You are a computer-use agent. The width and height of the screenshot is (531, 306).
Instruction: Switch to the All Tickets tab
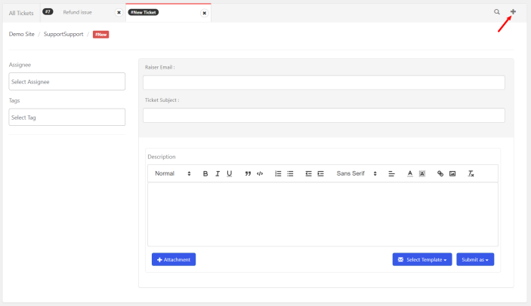(21, 13)
